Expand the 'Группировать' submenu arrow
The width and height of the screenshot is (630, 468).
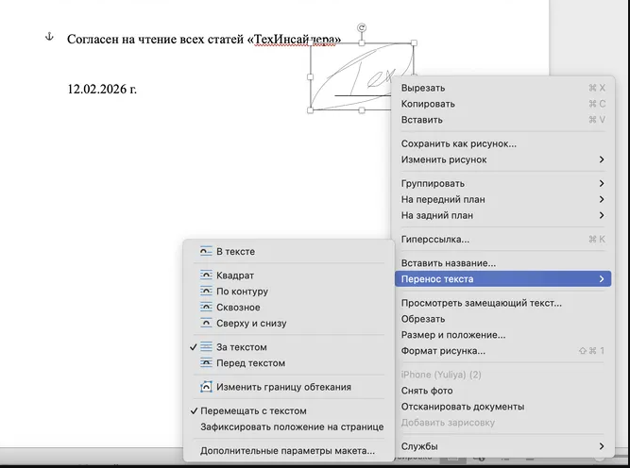click(x=602, y=184)
